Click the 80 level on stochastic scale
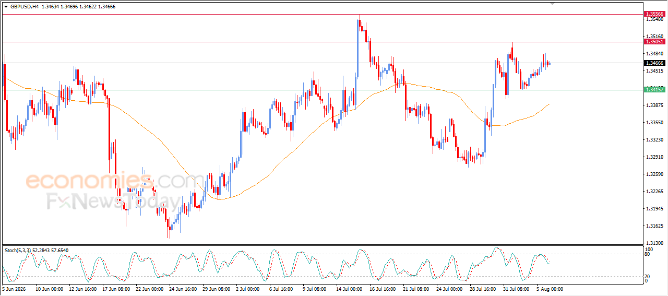Screen dimensions: 668x296 pos(648,254)
